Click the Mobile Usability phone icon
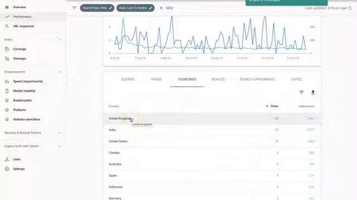357x200 pixels. (x=7, y=91)
